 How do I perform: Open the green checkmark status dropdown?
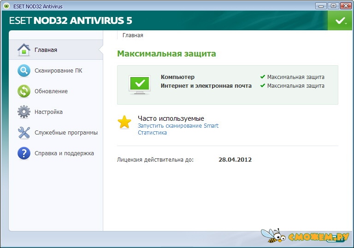coord(341,21)
